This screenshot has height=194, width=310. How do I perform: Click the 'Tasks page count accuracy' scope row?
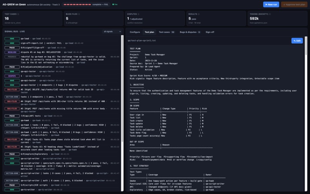coord(166,136)
